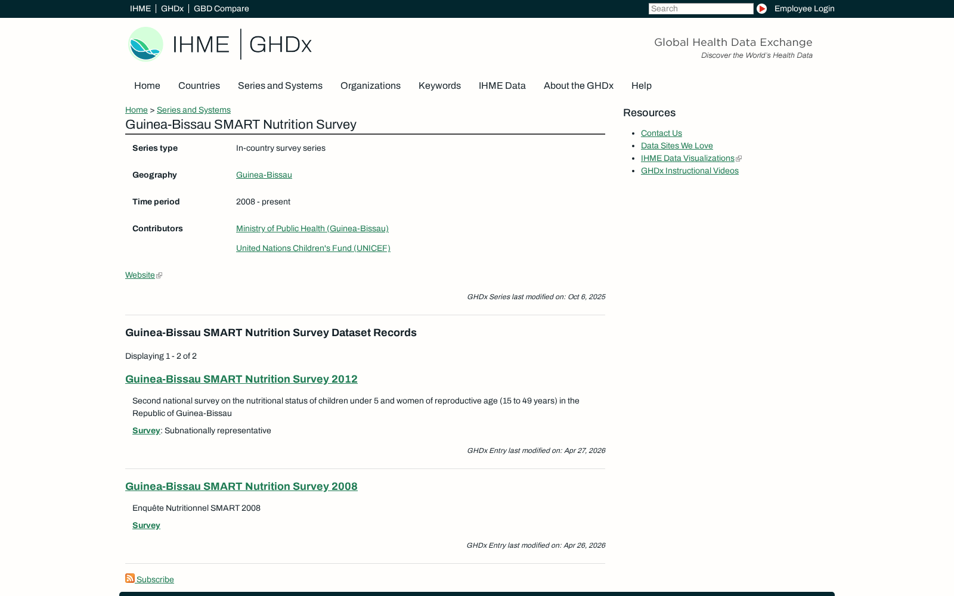The image size is (954, 596).
Task: Click Survey link under the 2008 record
Action: coord(146,525)
